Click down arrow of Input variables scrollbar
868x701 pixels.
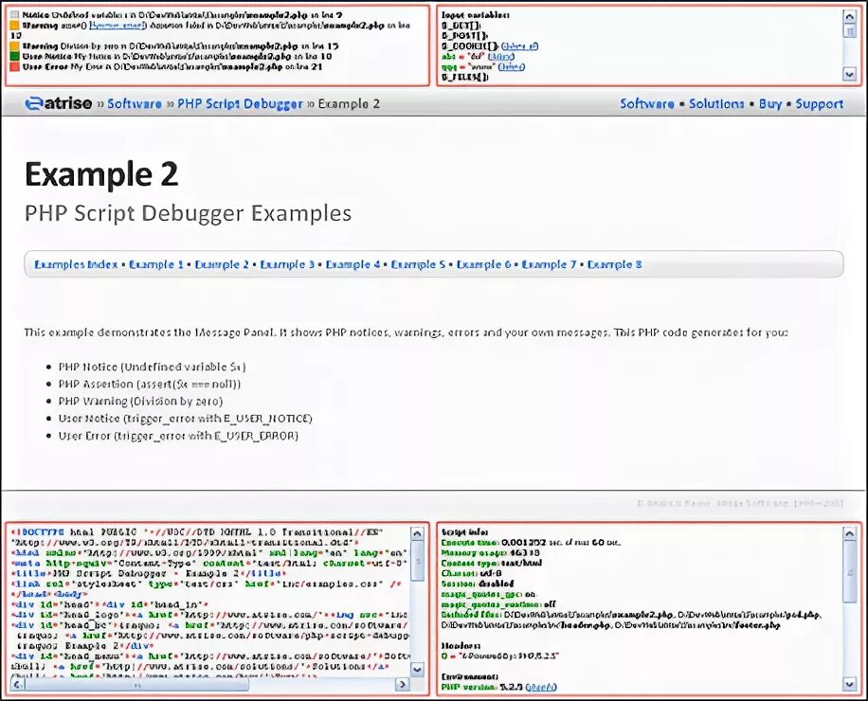tap(849, 74)
